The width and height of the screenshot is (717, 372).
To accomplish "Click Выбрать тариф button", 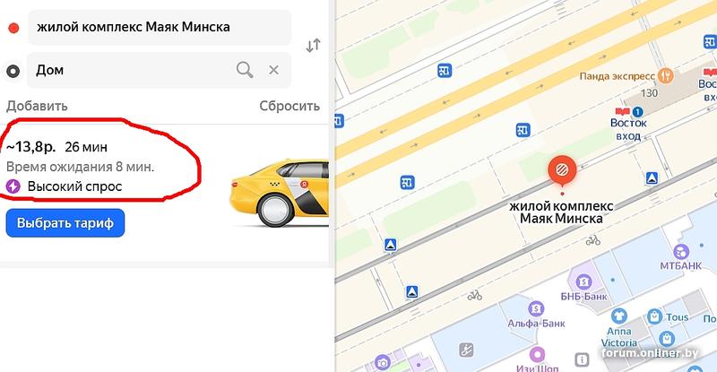I will tap(65, 223).
